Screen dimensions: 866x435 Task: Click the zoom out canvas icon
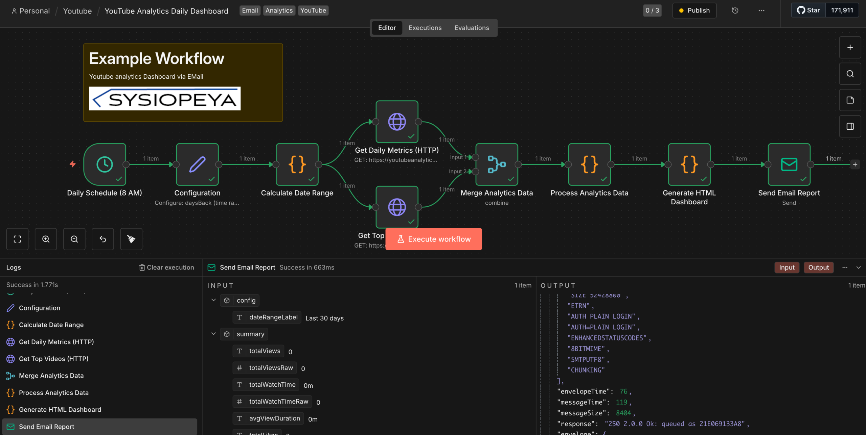point(74,239)
